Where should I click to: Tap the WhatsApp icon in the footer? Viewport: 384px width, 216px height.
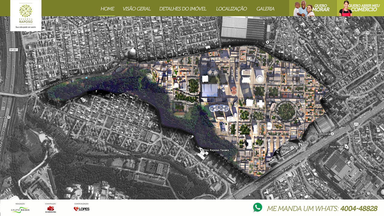coord(257,208)
